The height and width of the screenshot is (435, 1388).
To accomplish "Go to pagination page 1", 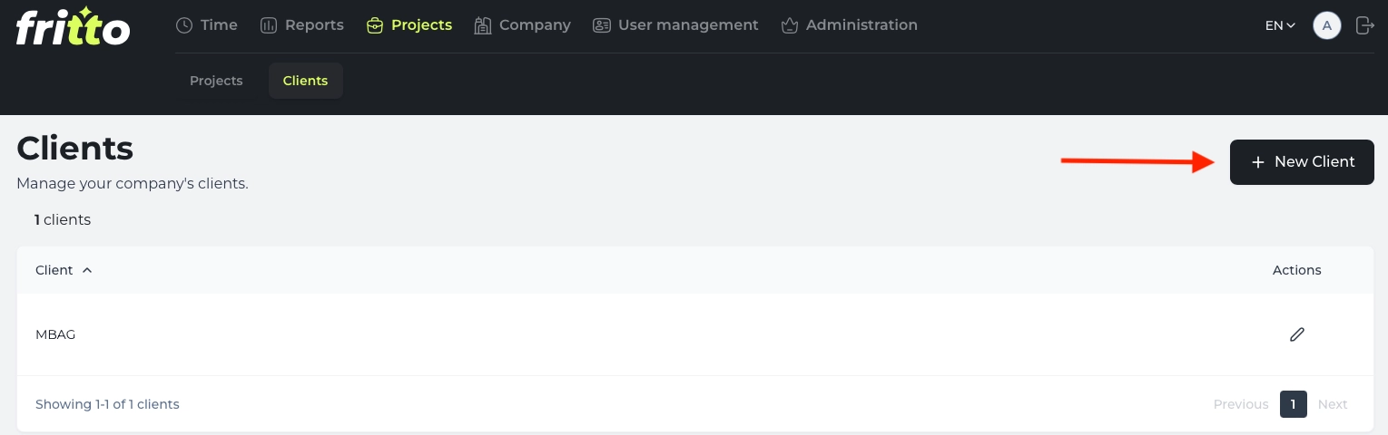I will (x=1293, y=404).
